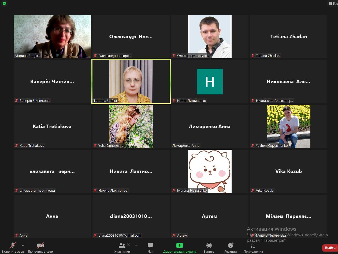This screenshot has width=338, height=254.
Task: Select Марина Балджи video tile
Action: 52,37
